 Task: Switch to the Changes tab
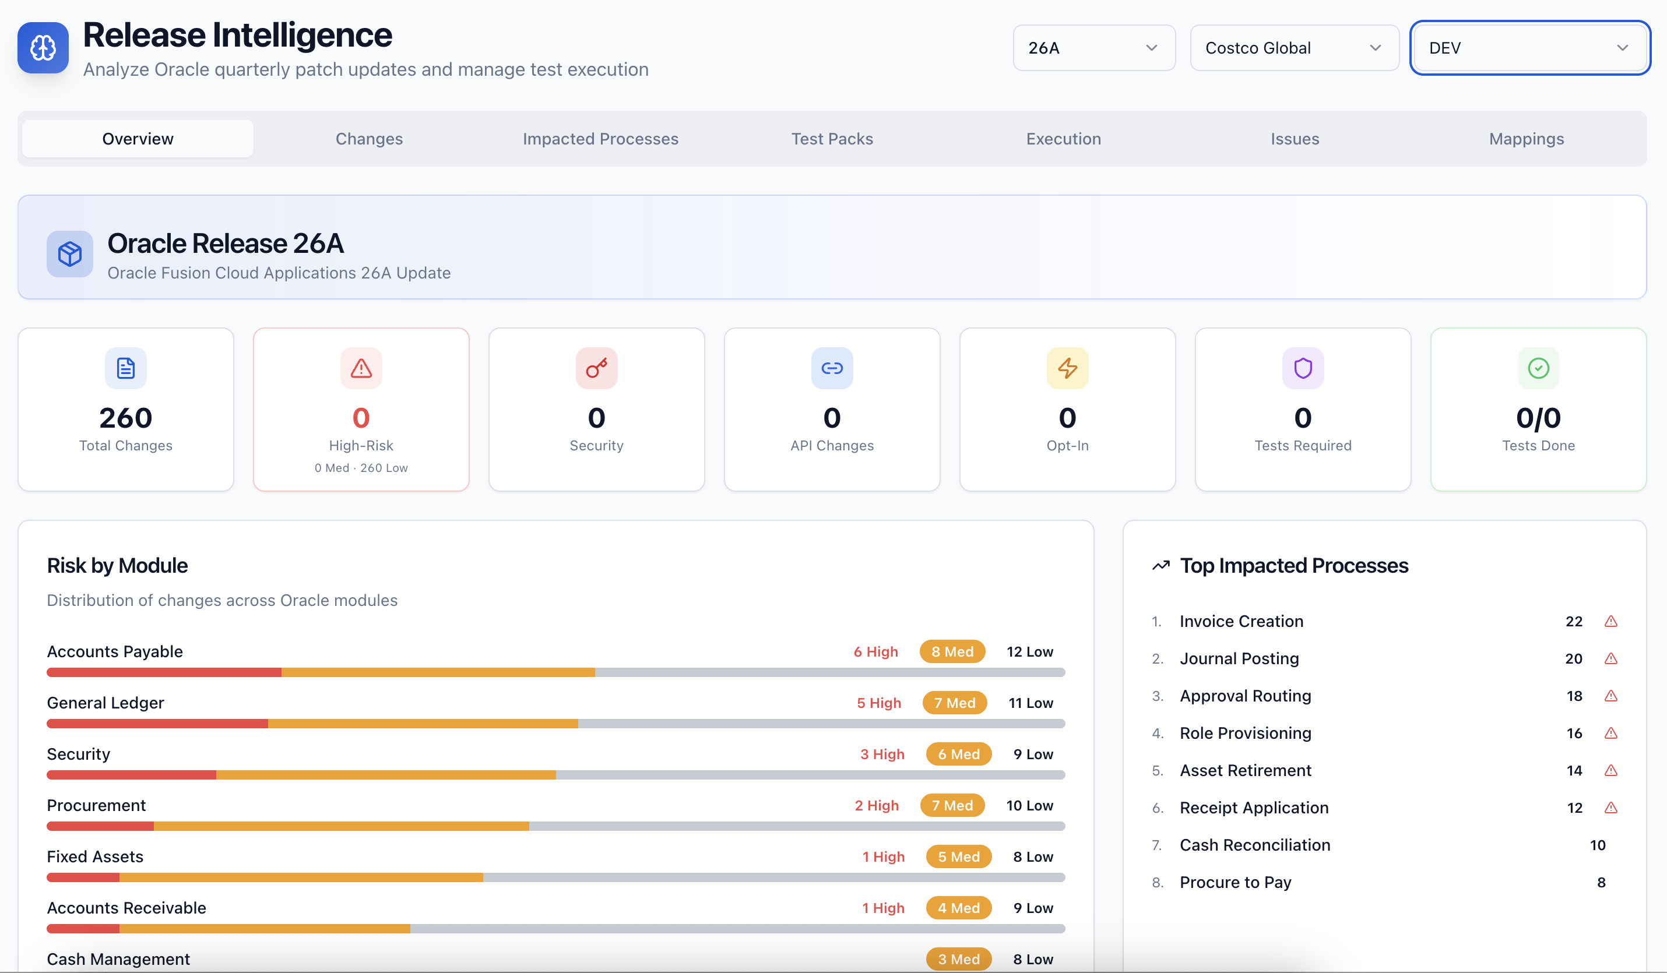click(x=368, y=138)
